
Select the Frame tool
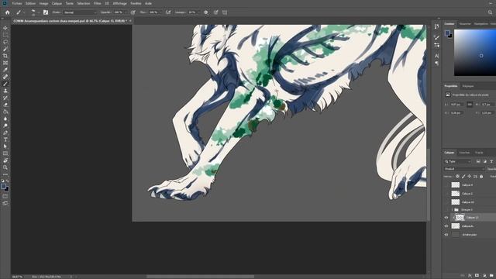(5, 63)
